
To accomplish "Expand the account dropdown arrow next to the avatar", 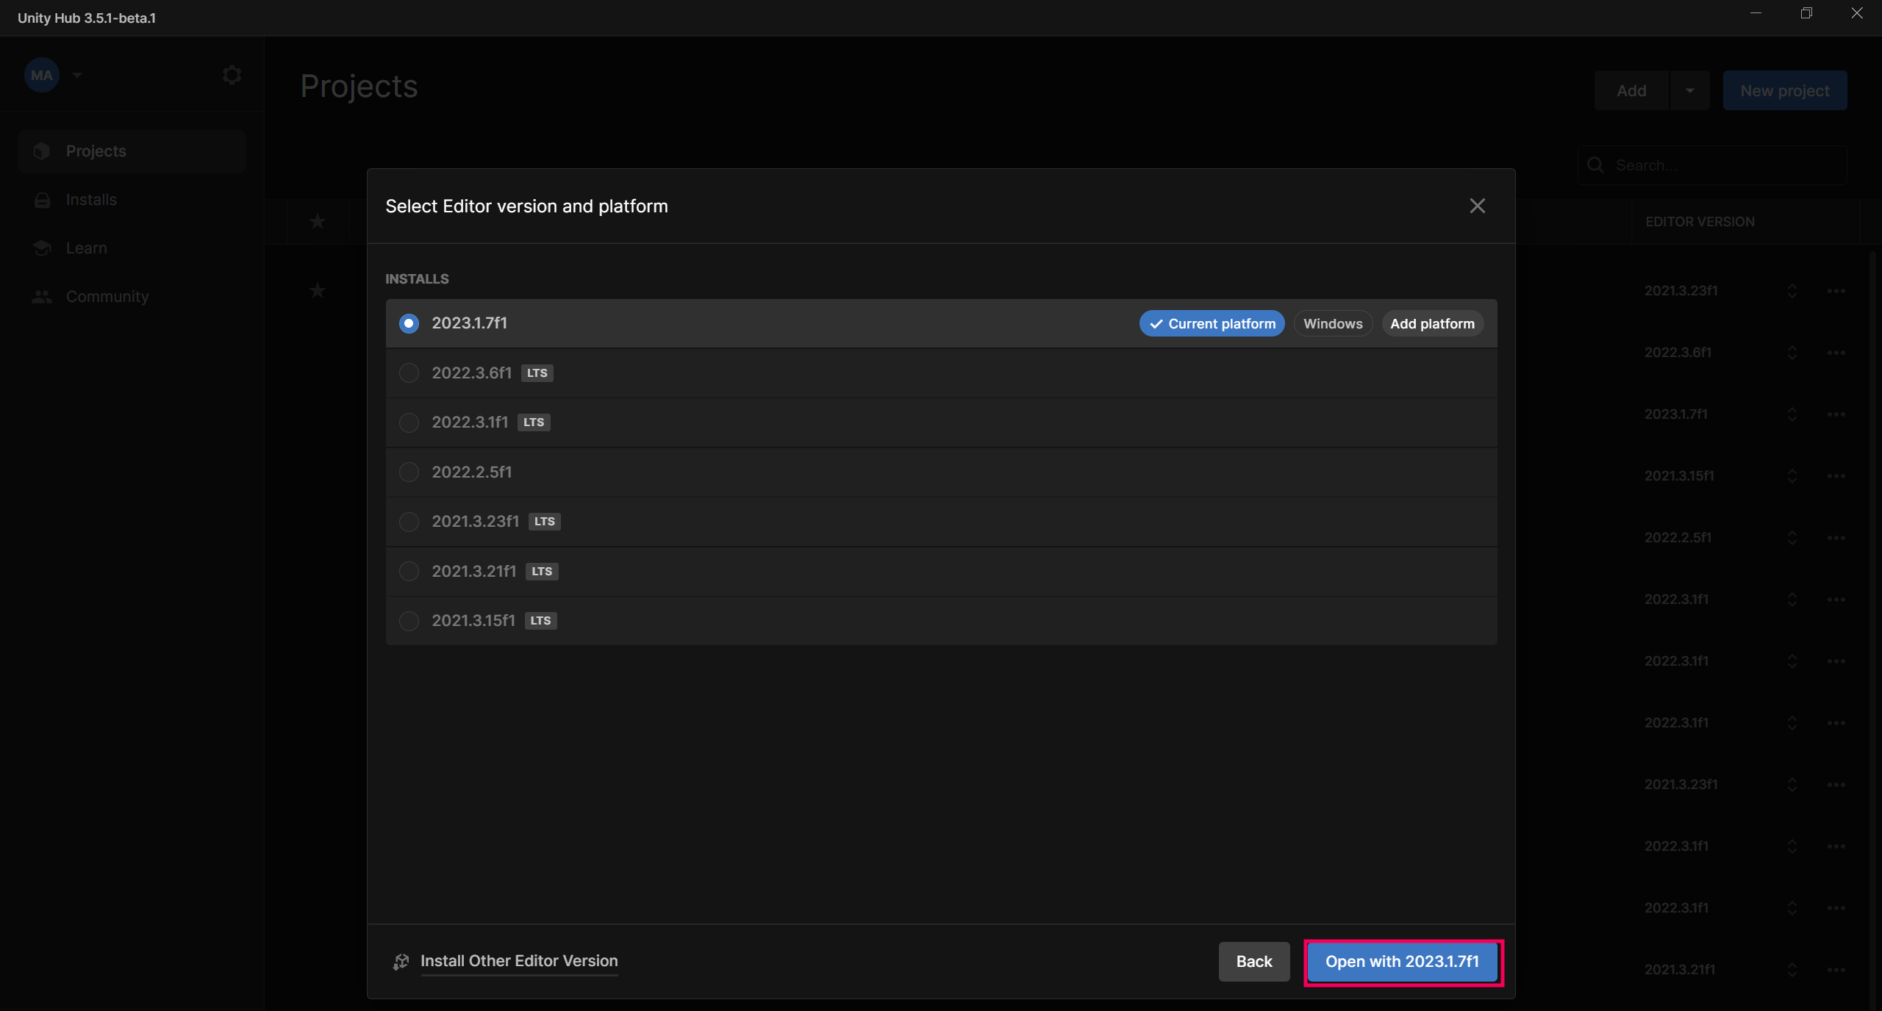I will pyautogui.click(x=77, y=75).
